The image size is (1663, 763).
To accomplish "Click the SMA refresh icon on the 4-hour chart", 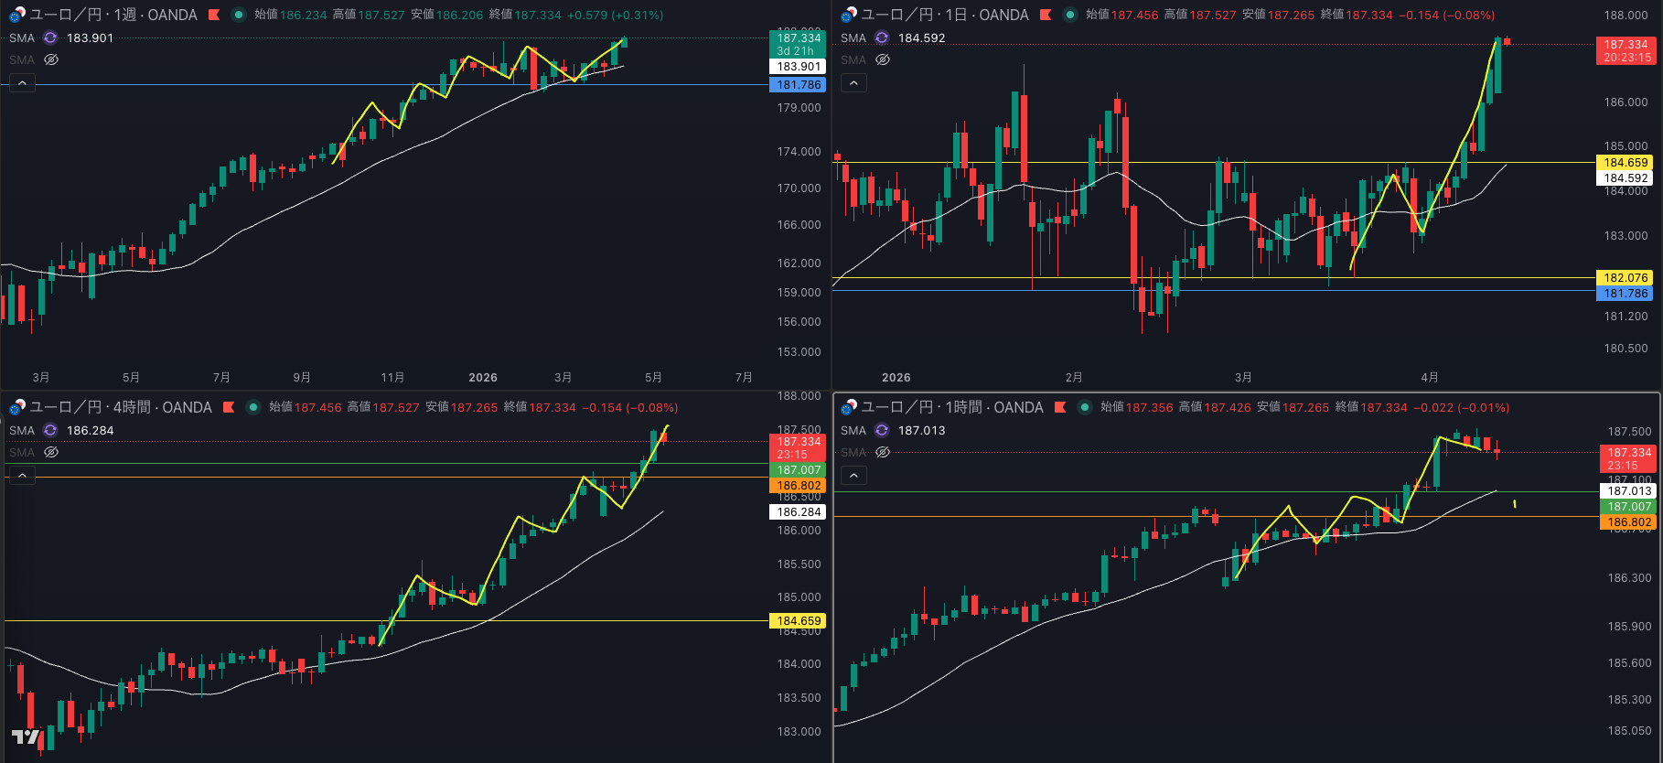I will tap(50, 430).
